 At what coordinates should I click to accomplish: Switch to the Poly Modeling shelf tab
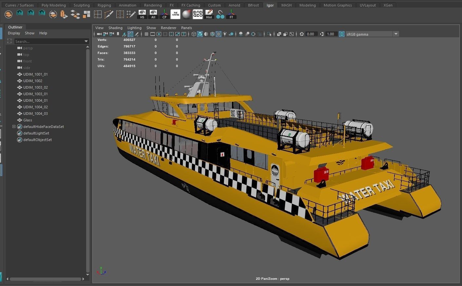click(x=53, y=5)
